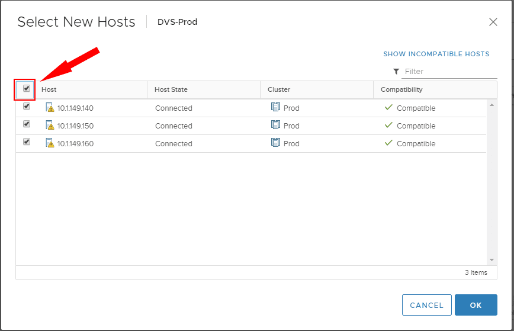Click green compatible checkmark for 10.1.149.150
Screen dimensions: 514x331
point(388,125)
